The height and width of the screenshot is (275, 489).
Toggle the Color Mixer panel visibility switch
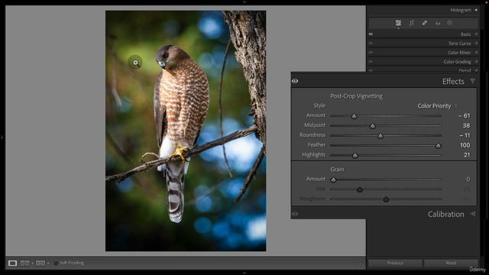[371, 53]
